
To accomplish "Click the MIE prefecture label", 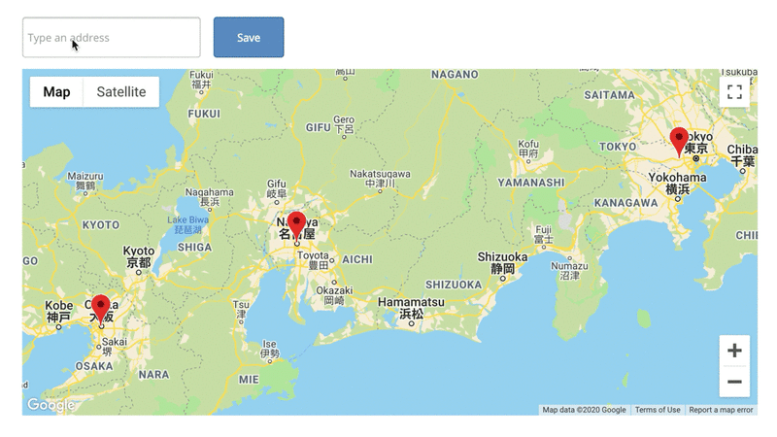I will pyautogui.click(x=249, y=380).
